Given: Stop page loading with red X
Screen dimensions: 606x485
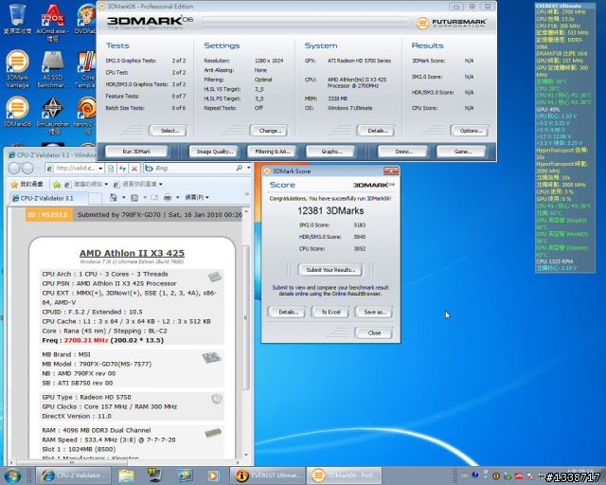Looking at the screenshot, I should click(134, 169).
